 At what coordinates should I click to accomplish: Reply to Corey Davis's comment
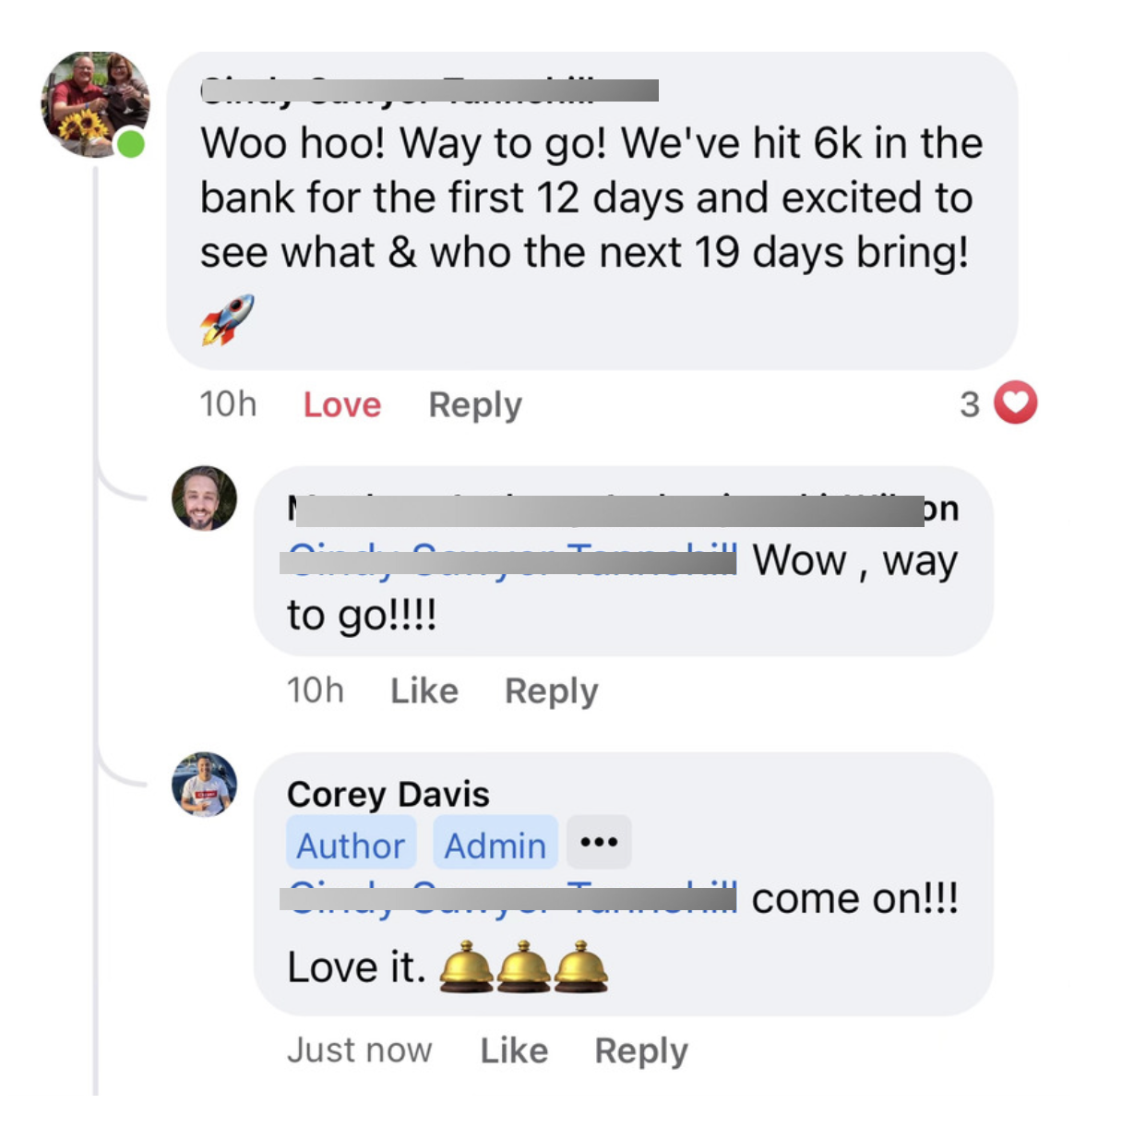[641, 1050]
